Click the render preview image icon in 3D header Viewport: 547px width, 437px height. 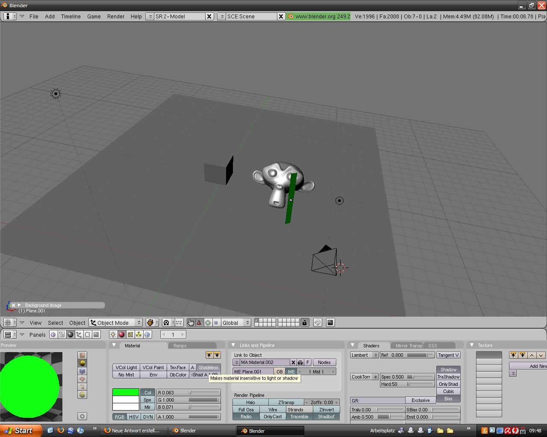(330, 323)
